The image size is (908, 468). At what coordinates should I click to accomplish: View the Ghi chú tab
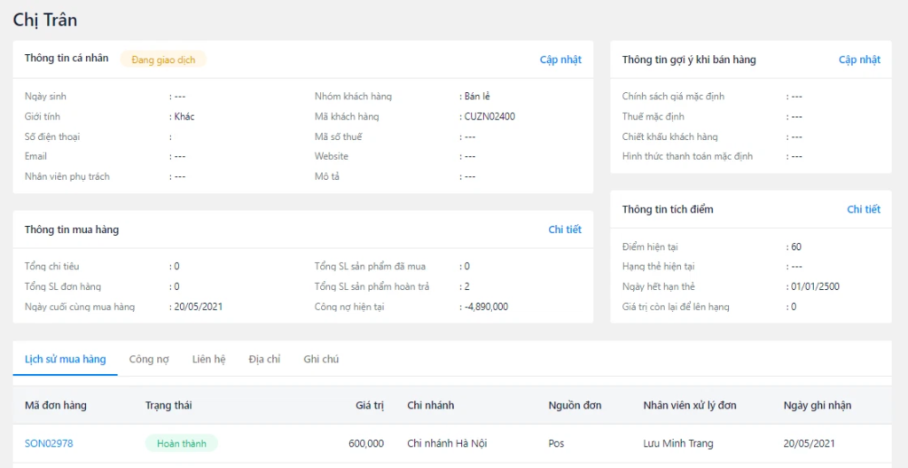[321, 359]
